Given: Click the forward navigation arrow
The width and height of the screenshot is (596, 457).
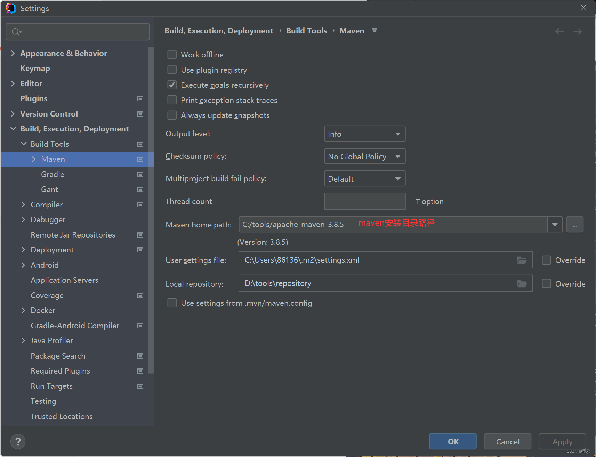Looking at the screenshot, I should 578,31.
